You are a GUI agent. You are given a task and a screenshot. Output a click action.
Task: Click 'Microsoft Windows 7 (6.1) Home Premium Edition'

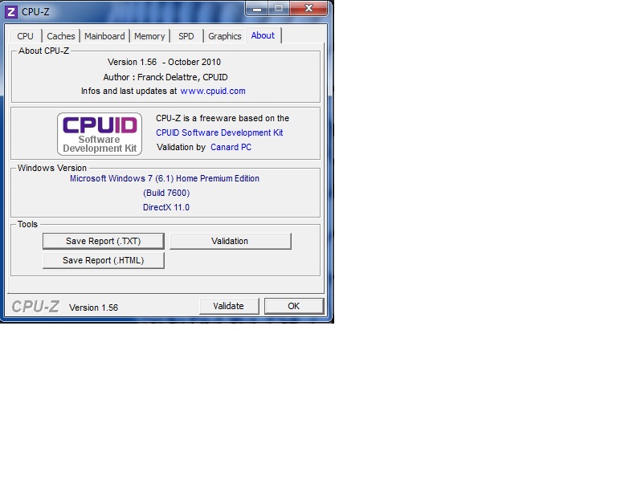(165, 178)
